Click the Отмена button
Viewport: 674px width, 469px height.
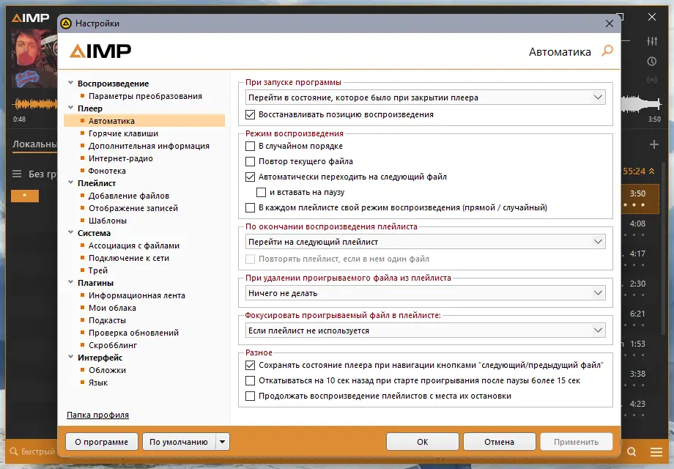point(499,441)
